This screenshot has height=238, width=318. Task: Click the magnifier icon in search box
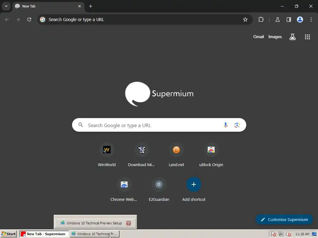click(81, 125)
